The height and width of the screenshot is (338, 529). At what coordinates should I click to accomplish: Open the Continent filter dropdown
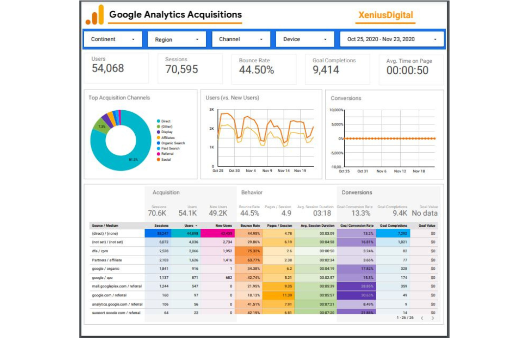coord(113,39)
